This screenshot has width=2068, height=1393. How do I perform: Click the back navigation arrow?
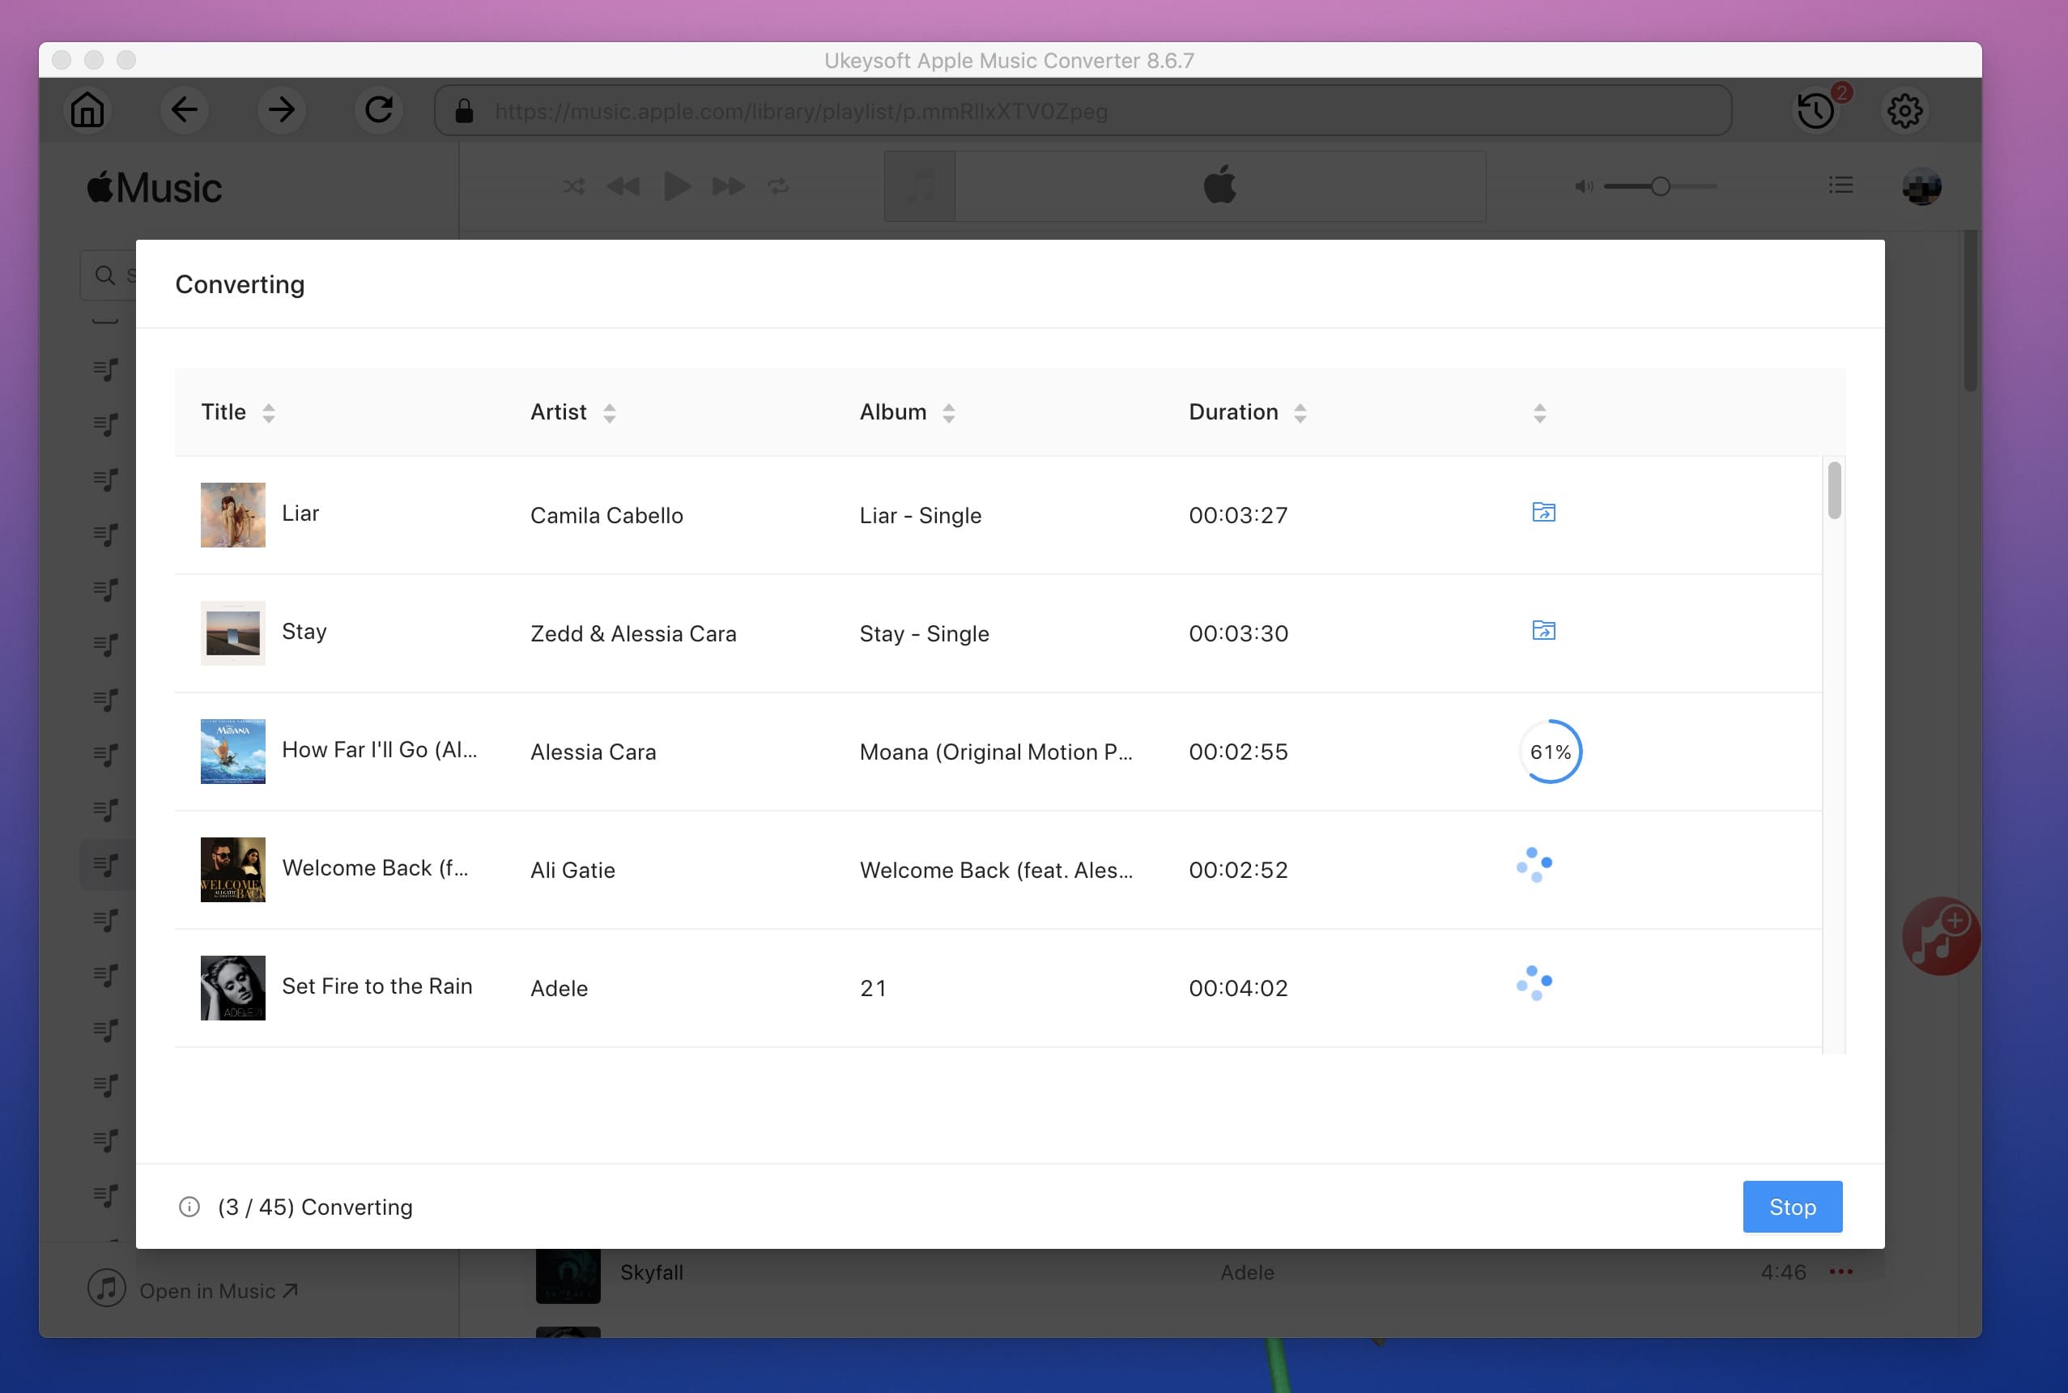click(x=183, y=109)
